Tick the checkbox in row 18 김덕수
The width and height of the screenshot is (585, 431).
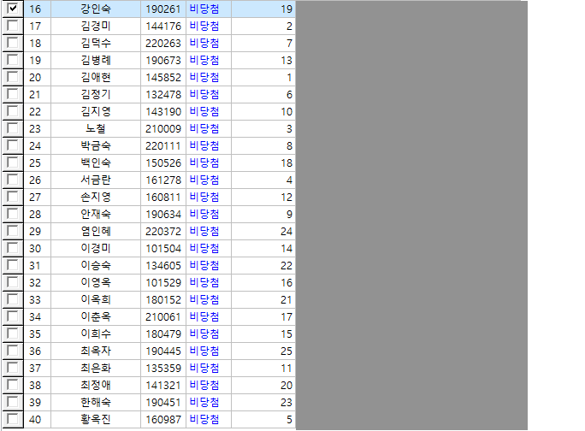coord(13,43)
